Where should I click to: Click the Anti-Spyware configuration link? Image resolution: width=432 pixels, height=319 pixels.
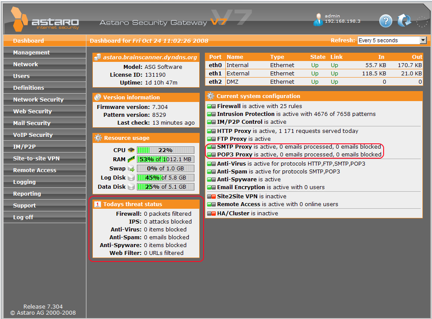(237, 180)
